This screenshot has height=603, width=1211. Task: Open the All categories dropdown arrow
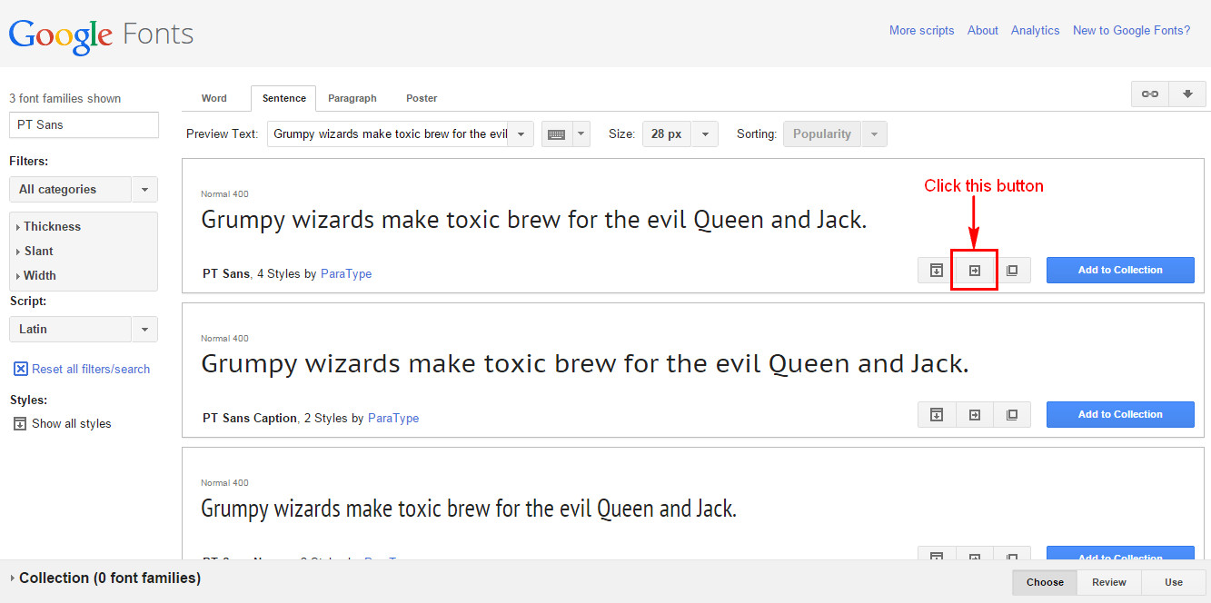pyautogui.click(x=144, y=190)
